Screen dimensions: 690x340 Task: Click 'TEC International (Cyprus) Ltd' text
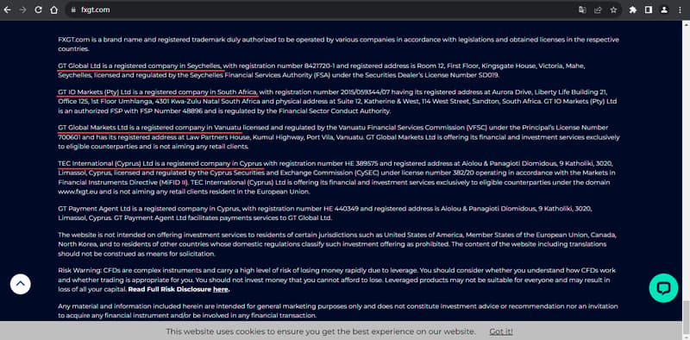coord(105,163)
